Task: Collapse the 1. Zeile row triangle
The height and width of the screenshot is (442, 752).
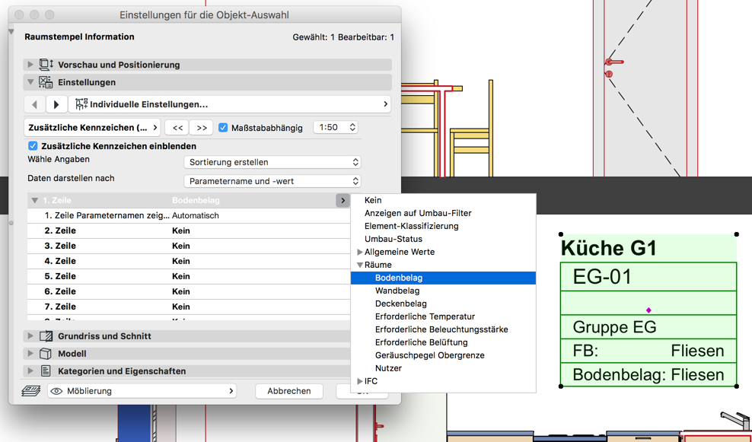Action: [35, 200]
